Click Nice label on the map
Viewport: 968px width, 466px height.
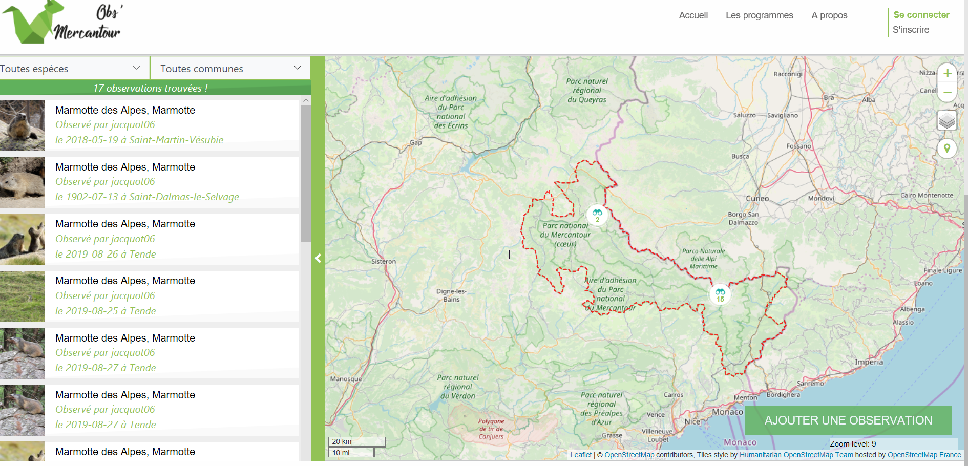pyautogui.click(x=692, y=421)
